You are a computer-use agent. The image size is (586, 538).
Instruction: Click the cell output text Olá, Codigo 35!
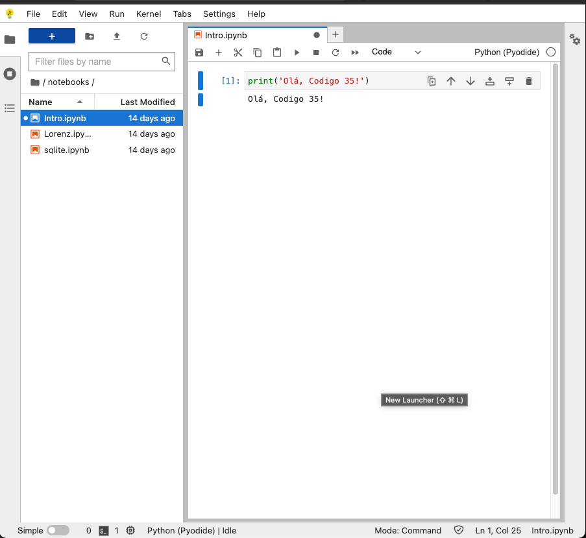coord(286,99)
